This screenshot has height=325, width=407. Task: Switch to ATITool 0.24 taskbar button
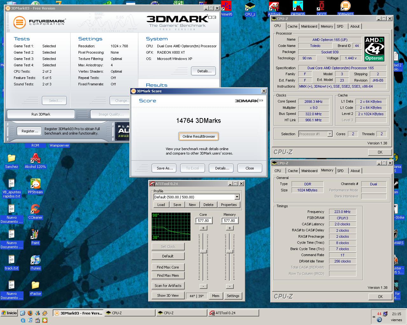(233, 313)
